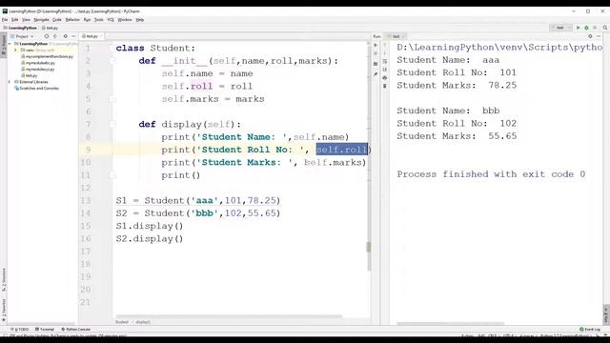Open the run configuration dropdown
Image resolution: width=610 pixels, height=343 pixels.
560,28
